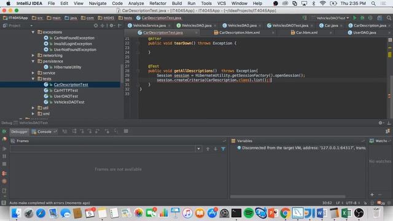Switch to UserDAO.java editor tab
Image resolution: width=393 pixels, height=221 pixels.
364,33
